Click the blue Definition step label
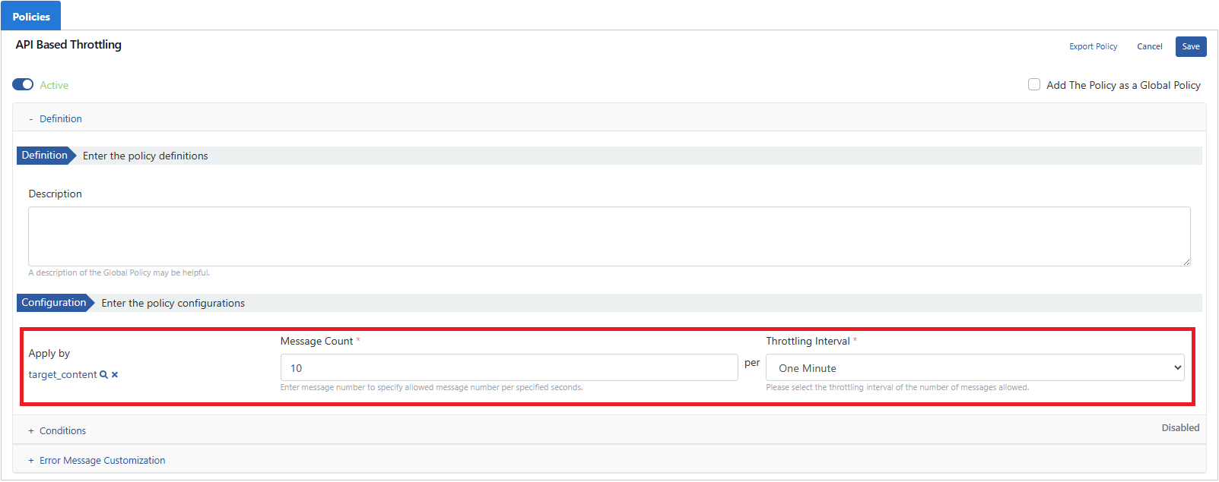The width and height of the screenshot is (1219, 482). (x=45, y=156)
